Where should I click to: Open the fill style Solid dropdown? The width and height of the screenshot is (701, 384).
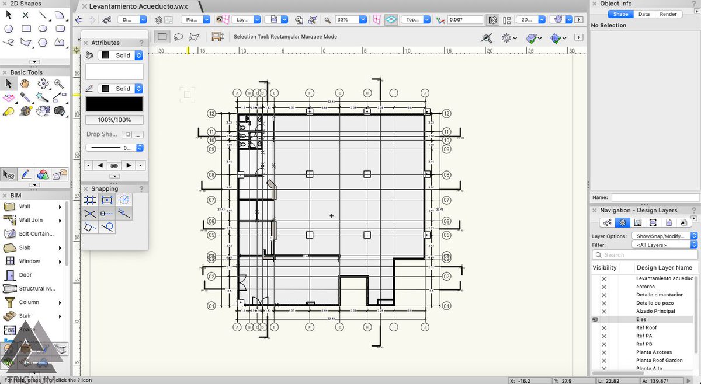point(120,55)
